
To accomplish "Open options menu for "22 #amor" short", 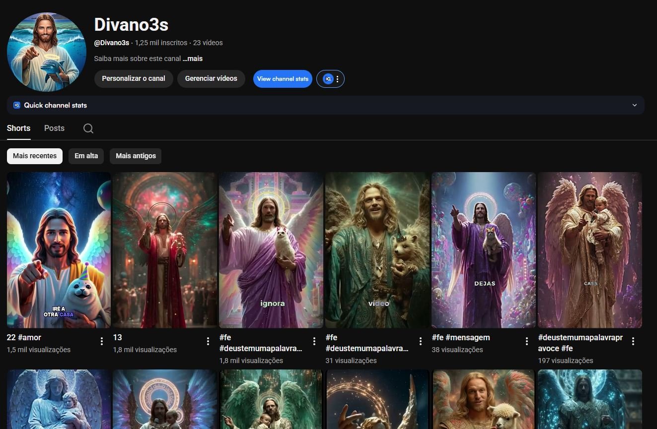I will coord(102,341).
